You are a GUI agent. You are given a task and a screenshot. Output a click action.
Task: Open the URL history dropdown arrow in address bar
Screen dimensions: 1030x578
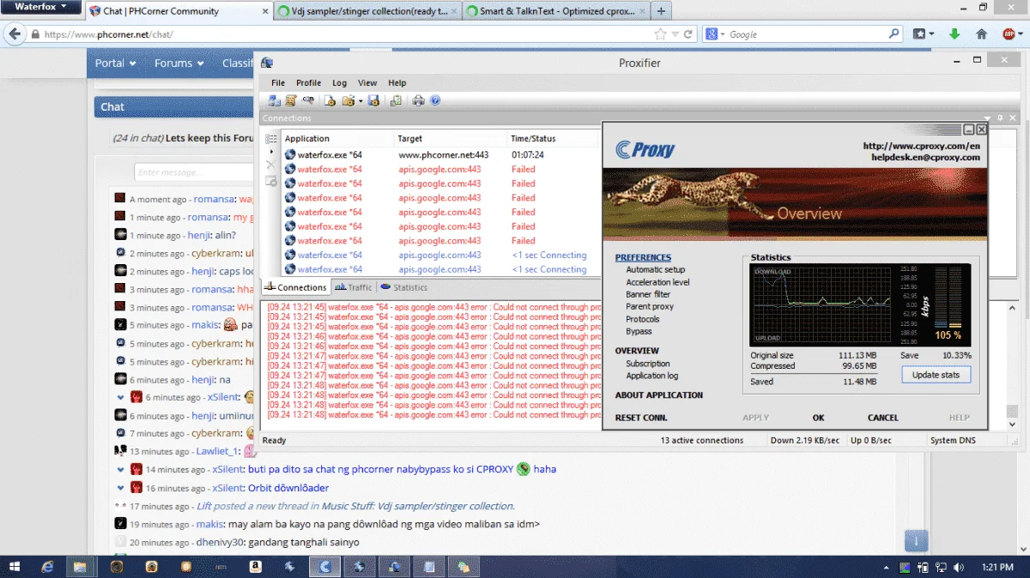click(675, 35)
